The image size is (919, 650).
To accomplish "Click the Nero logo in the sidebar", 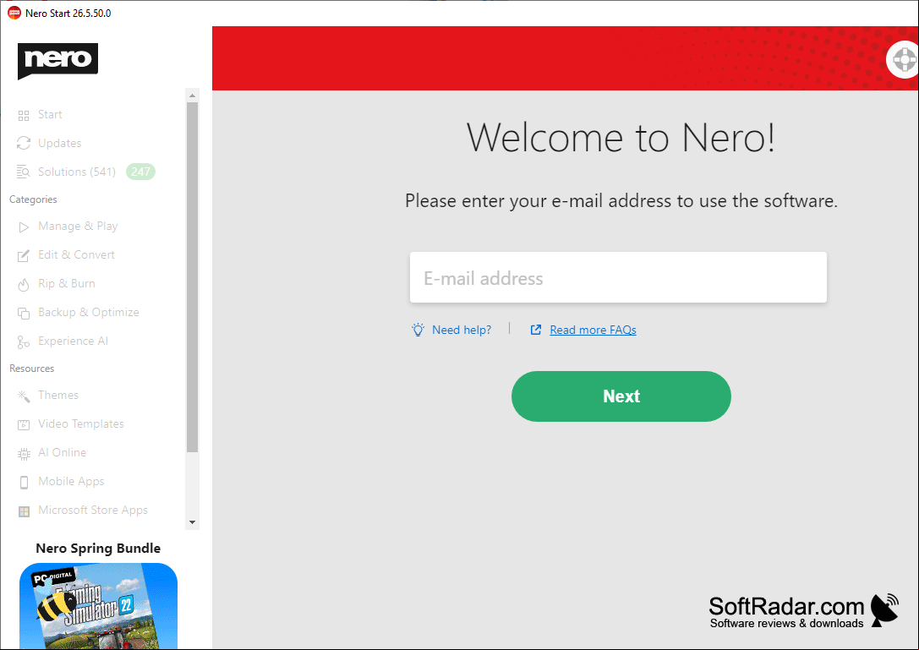I will (x=57, y=60).
